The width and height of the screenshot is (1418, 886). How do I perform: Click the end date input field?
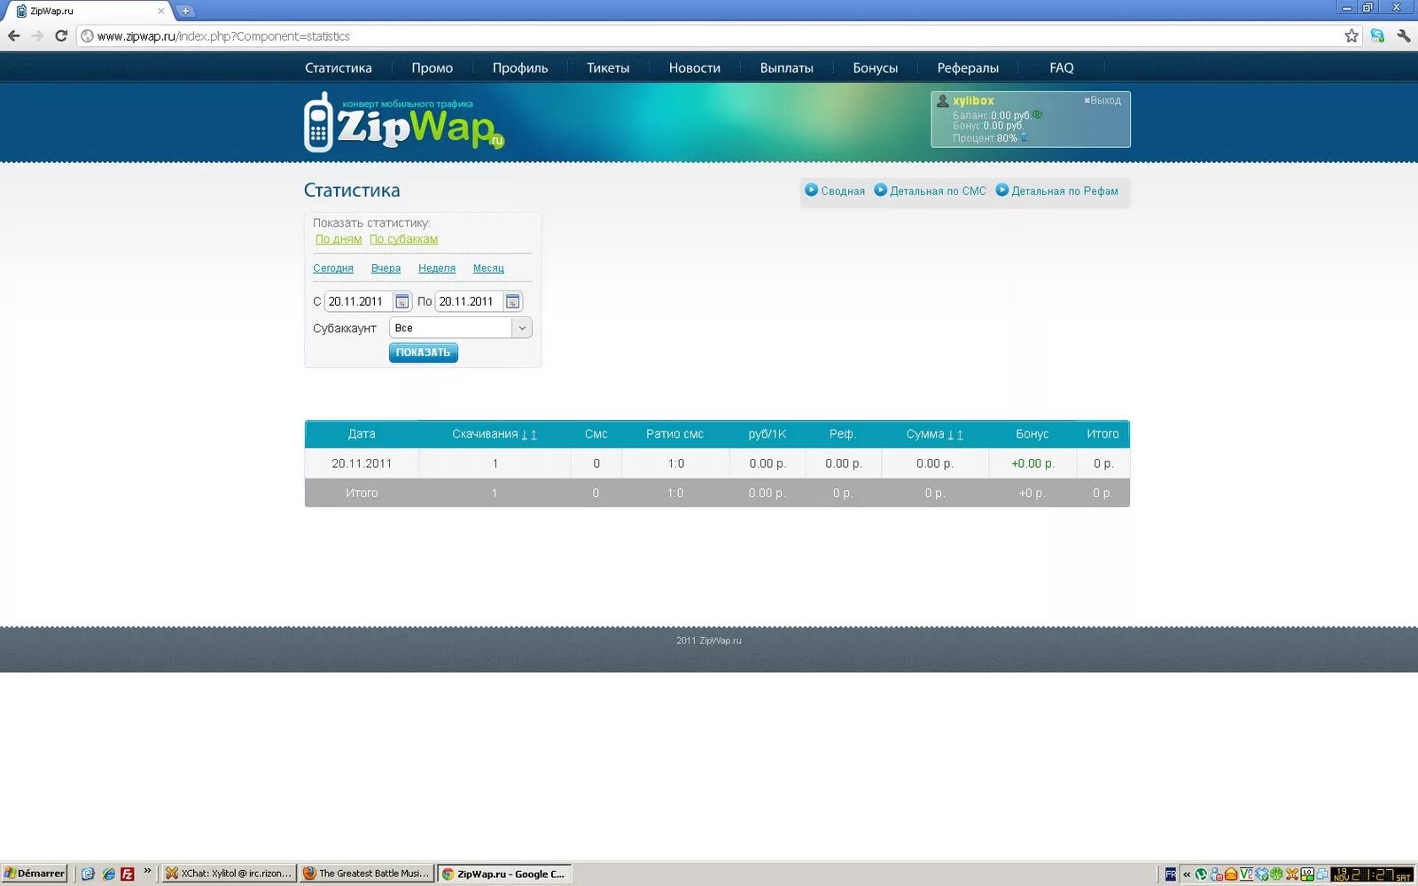[x=469, y=301]
